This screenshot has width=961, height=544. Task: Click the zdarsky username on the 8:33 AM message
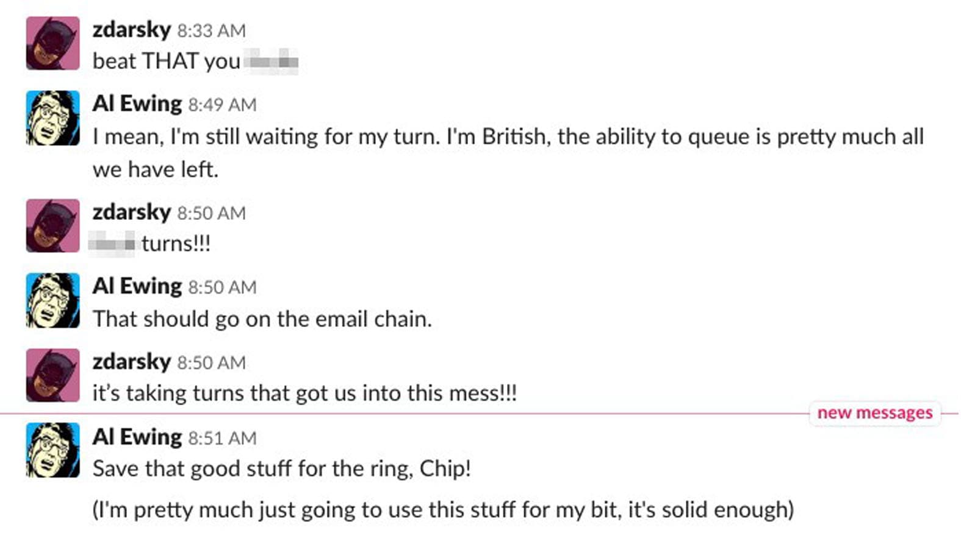coord(131,29)
